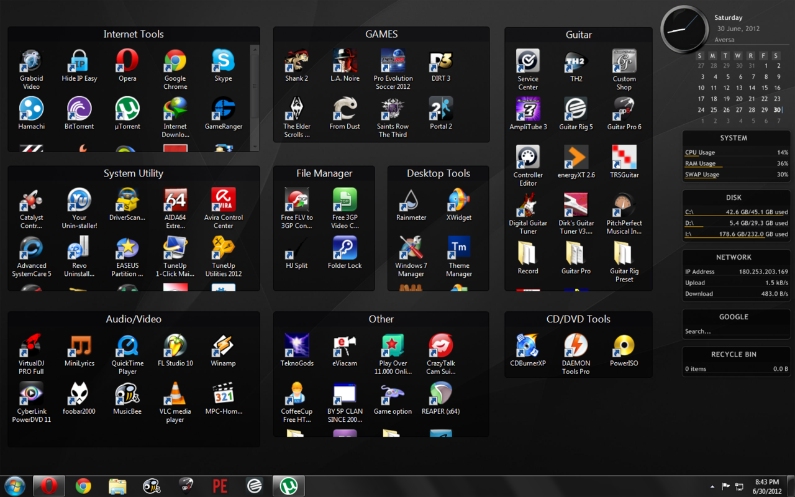Open DAEMON Tools Pro
The image size is (795, 497).
(x=576, y=354)
